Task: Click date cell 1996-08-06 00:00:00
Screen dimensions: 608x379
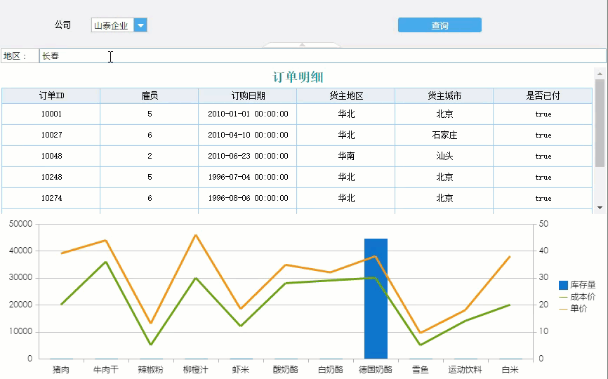Action: click(x=248, y=198)
